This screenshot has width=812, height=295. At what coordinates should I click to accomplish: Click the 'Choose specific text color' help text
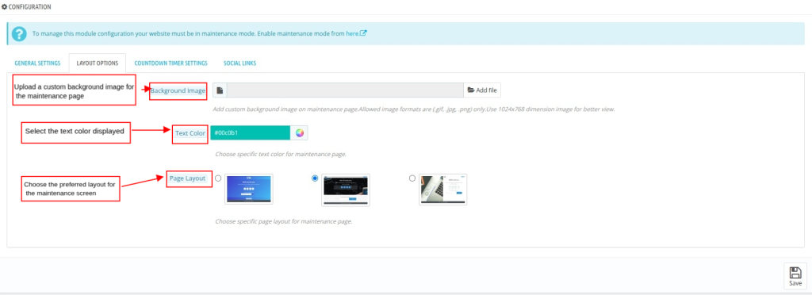tap(280, 154)
